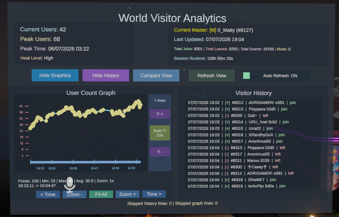The image size is (339, 217).
Task: Click the Total Leaves: 8253 value
Action: click(222, 49)
